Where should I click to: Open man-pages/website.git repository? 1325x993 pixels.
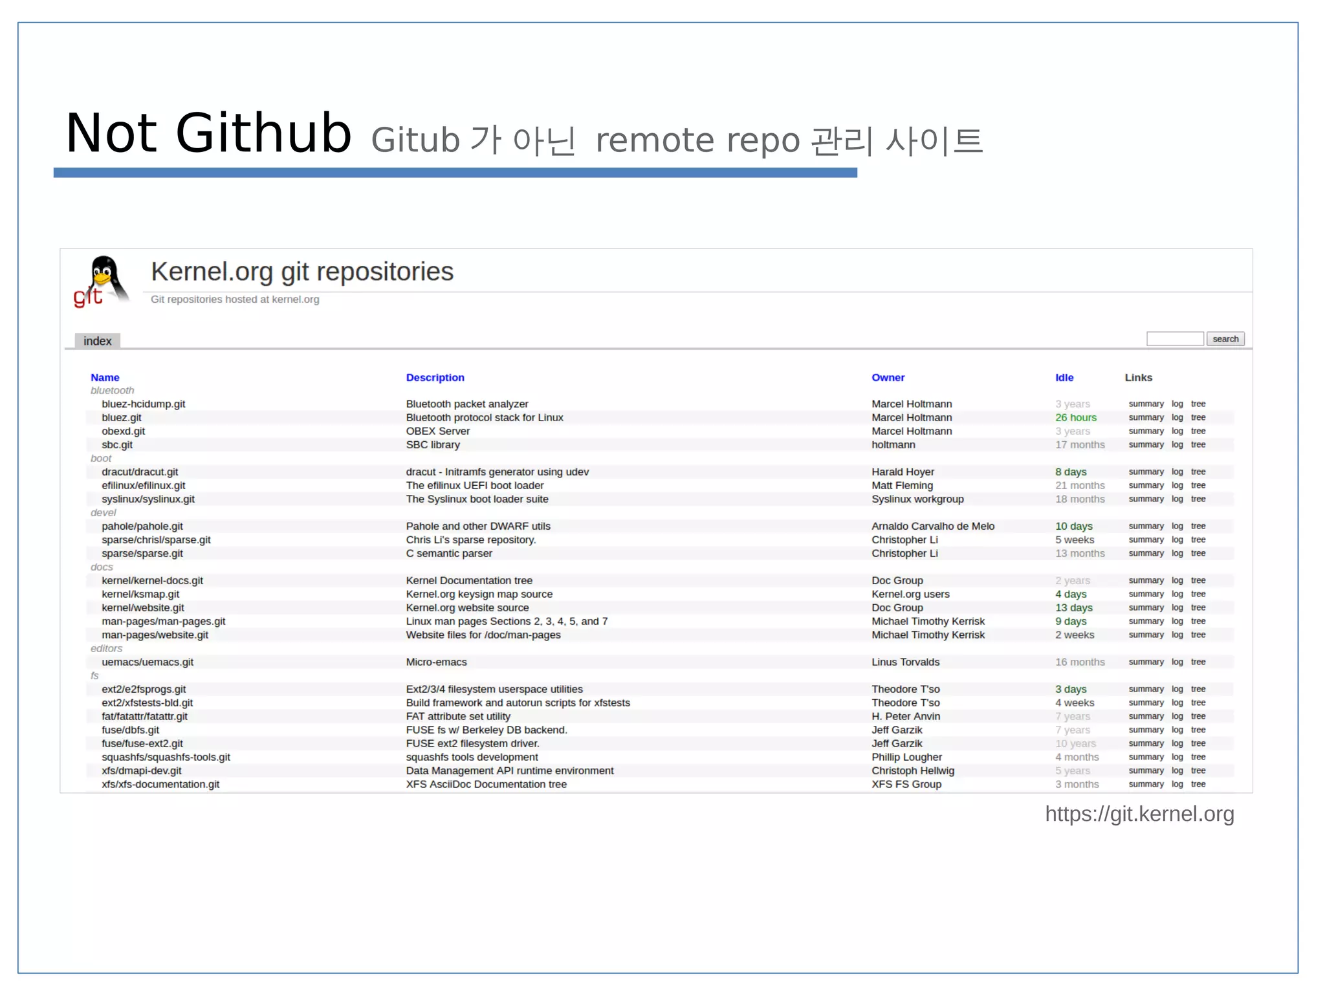point(155,635)
